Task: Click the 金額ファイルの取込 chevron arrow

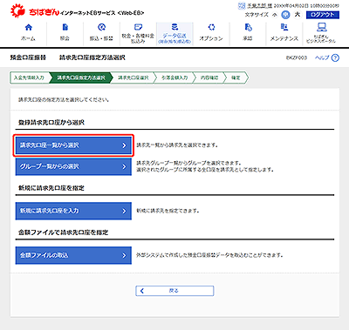Action: (x=124, y=255)
